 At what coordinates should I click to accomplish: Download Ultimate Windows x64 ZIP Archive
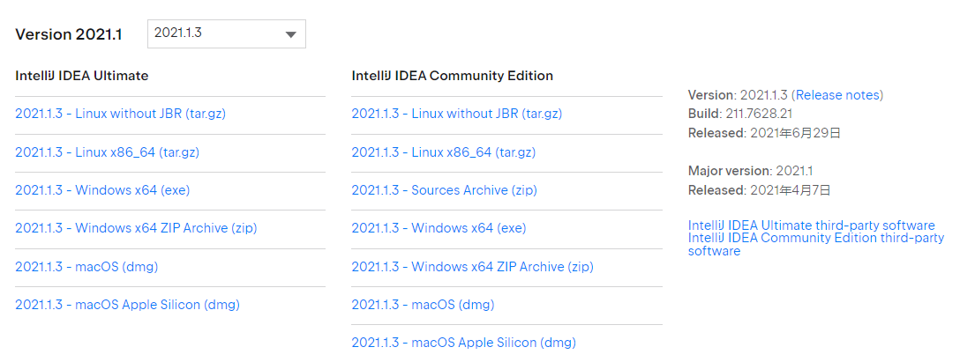click(x=136, y=228)
